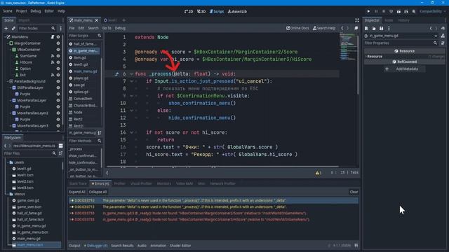The width and height of the screenshot is (449, 252).
Task: Toggle FileSystem split mode icon
Action: tap(61, 146)
